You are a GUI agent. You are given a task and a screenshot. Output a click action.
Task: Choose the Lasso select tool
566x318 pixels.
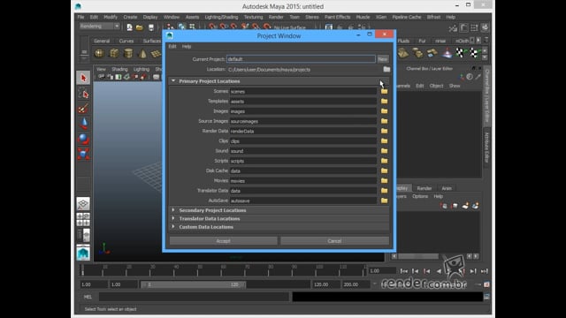coord(83,94)
